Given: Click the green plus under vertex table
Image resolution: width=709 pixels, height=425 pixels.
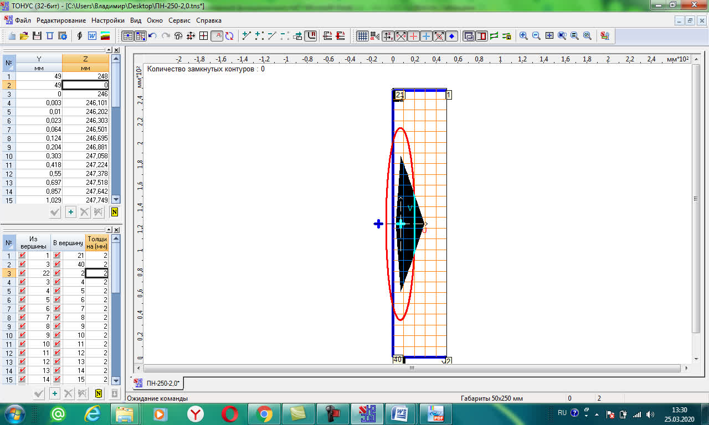Looking at the screenshot, I should tap(70, 212).
